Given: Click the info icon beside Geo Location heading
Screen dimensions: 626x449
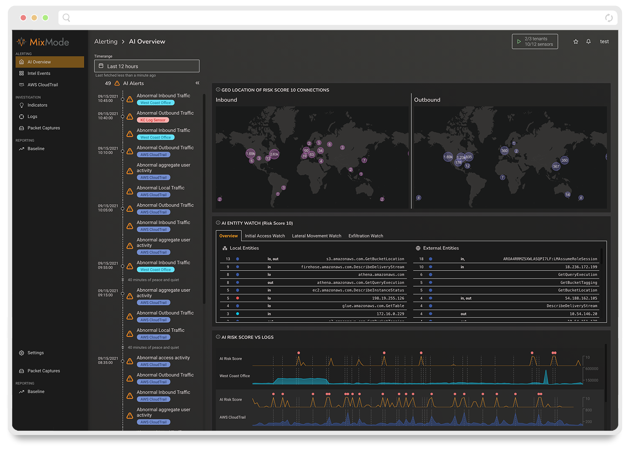Looking at the screenshot, I should click(x=218, y=89).
